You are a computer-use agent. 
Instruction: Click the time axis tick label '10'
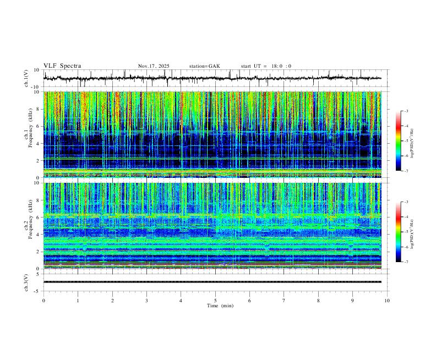[387, 301]
